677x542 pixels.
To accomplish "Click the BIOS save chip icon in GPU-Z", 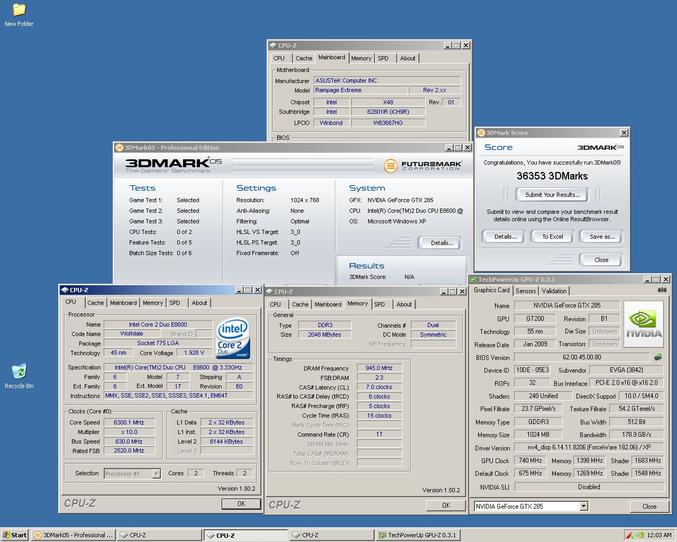I will coord(658,357).
